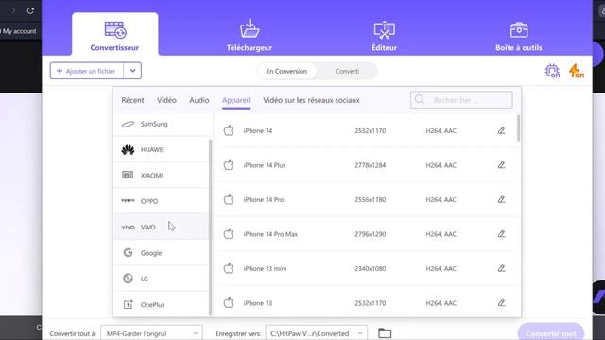Choose the iPhone 14 Pro Max preset

365,234
